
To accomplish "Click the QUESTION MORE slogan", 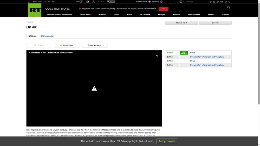I will coord(57,9).
